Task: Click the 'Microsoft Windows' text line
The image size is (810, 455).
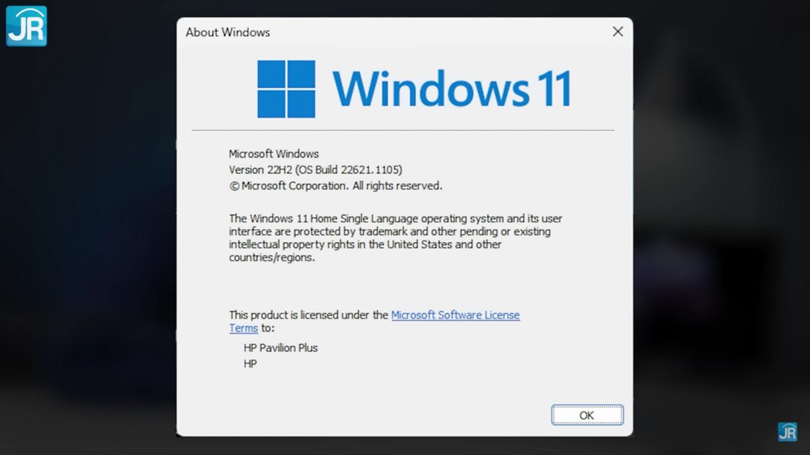Action: pos(273,154)
